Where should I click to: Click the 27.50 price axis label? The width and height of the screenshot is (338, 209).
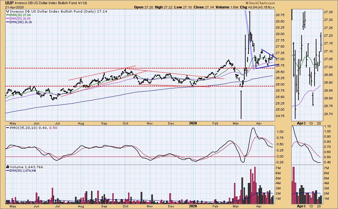[x=280, y=47]
